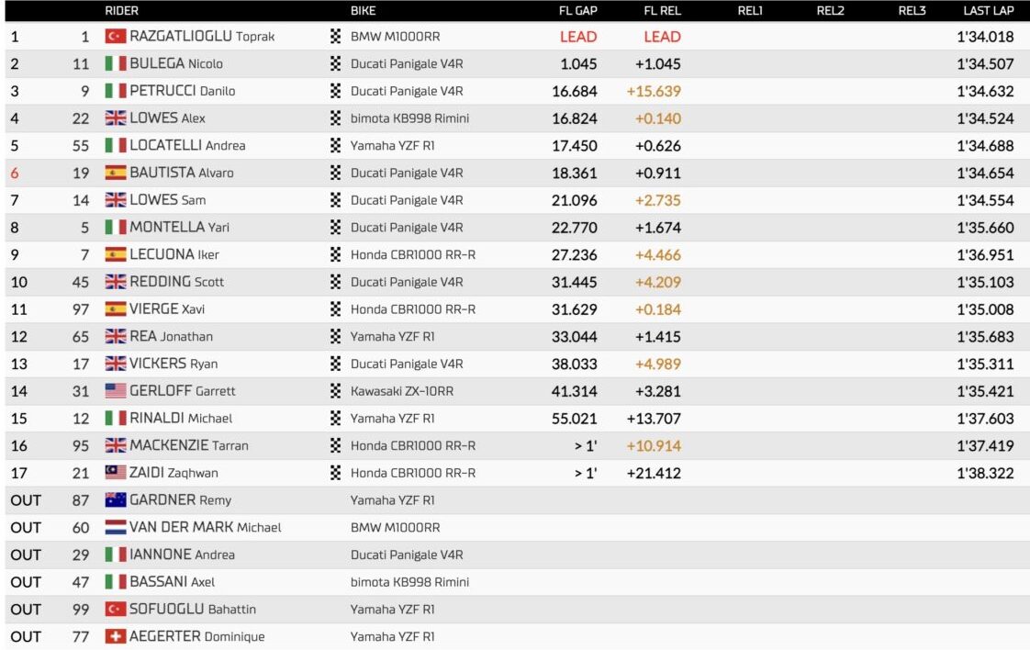Open rider PETRUCCI Danilo's entry
The height and width of the screenshot is (650, 1030).
click(x=182, y=91)
